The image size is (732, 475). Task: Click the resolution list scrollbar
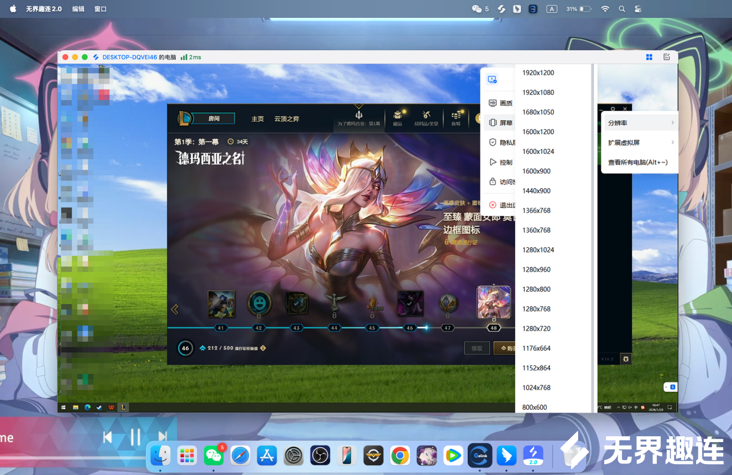pos(593,238)
